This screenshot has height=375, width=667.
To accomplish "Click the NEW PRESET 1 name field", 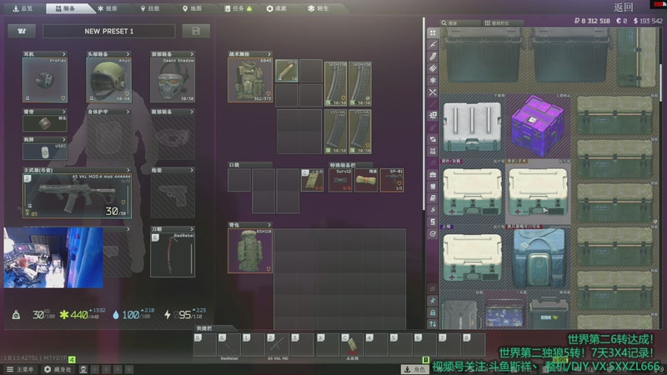I will 109,31.
